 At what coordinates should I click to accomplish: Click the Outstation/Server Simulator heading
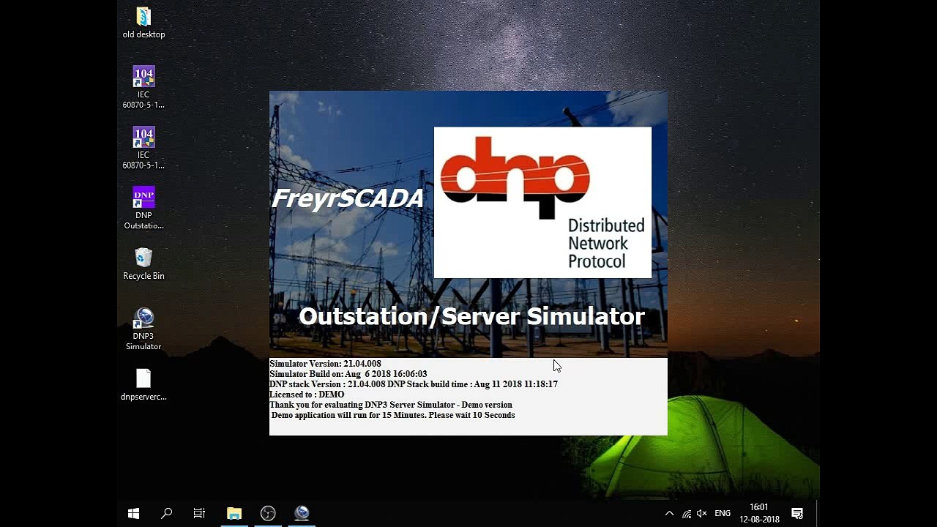pyautogui.click(x=471, y=316)
